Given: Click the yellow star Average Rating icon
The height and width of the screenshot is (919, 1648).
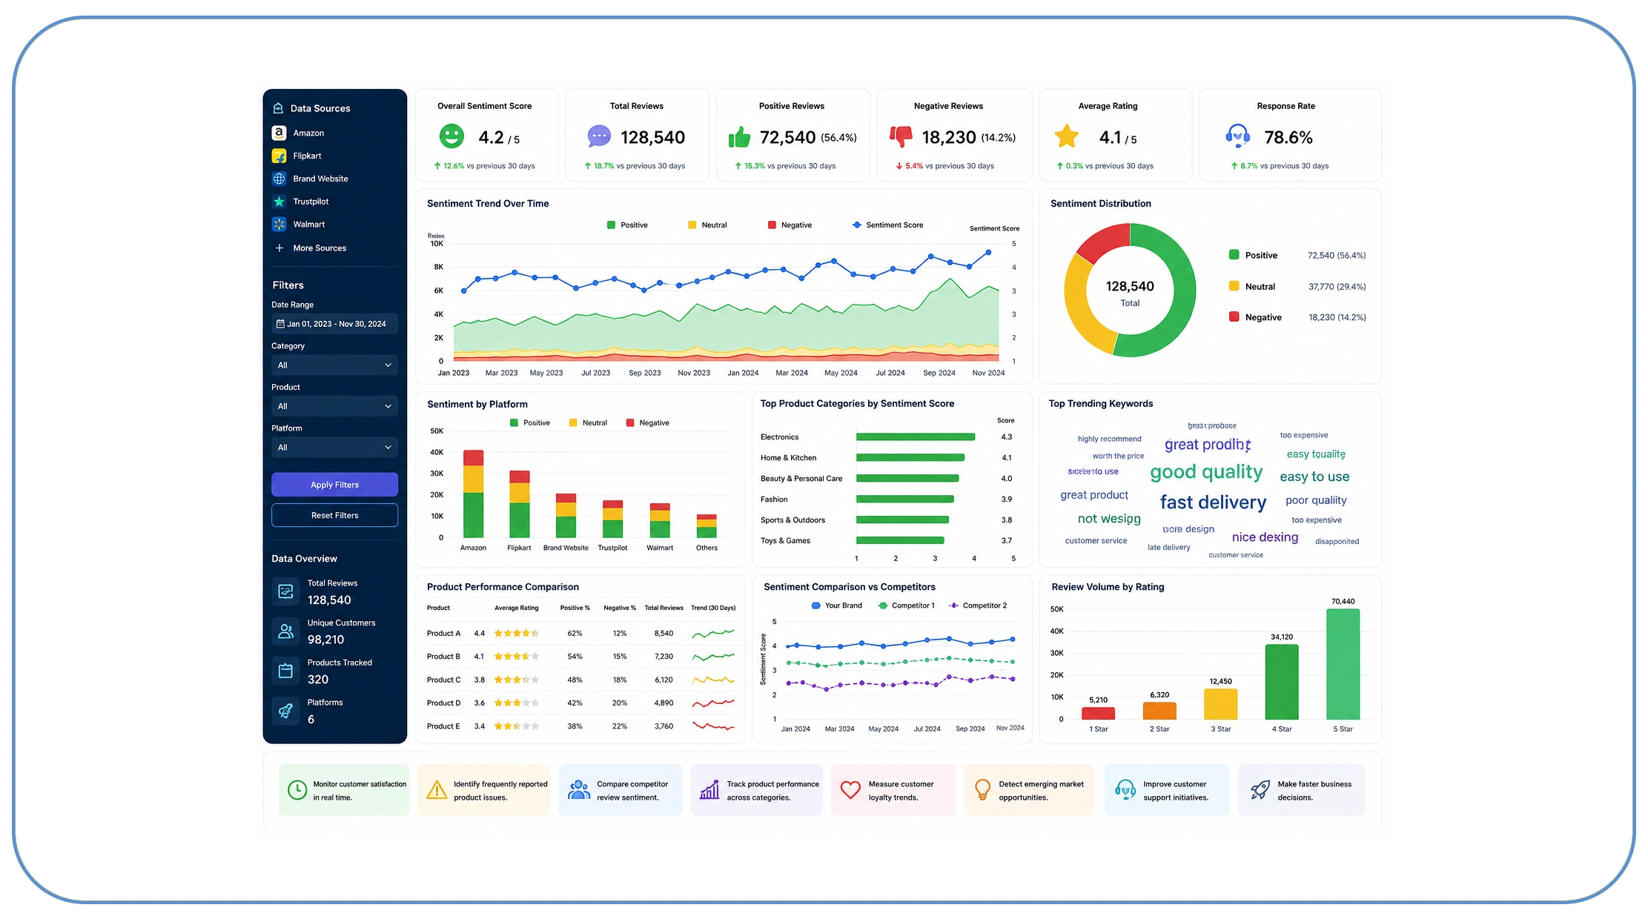Looking at the screenshot, I should click(1066, 136).
